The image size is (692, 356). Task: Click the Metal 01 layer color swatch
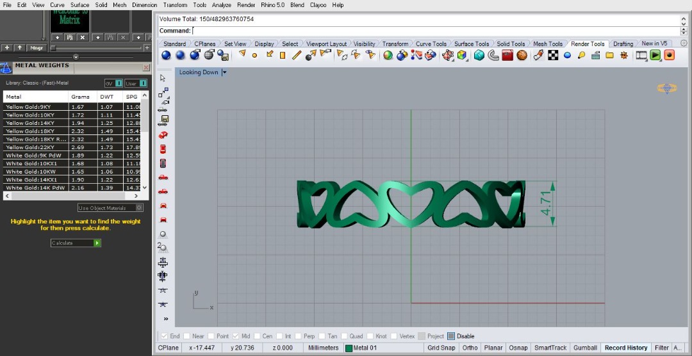(x=349, y=348)
